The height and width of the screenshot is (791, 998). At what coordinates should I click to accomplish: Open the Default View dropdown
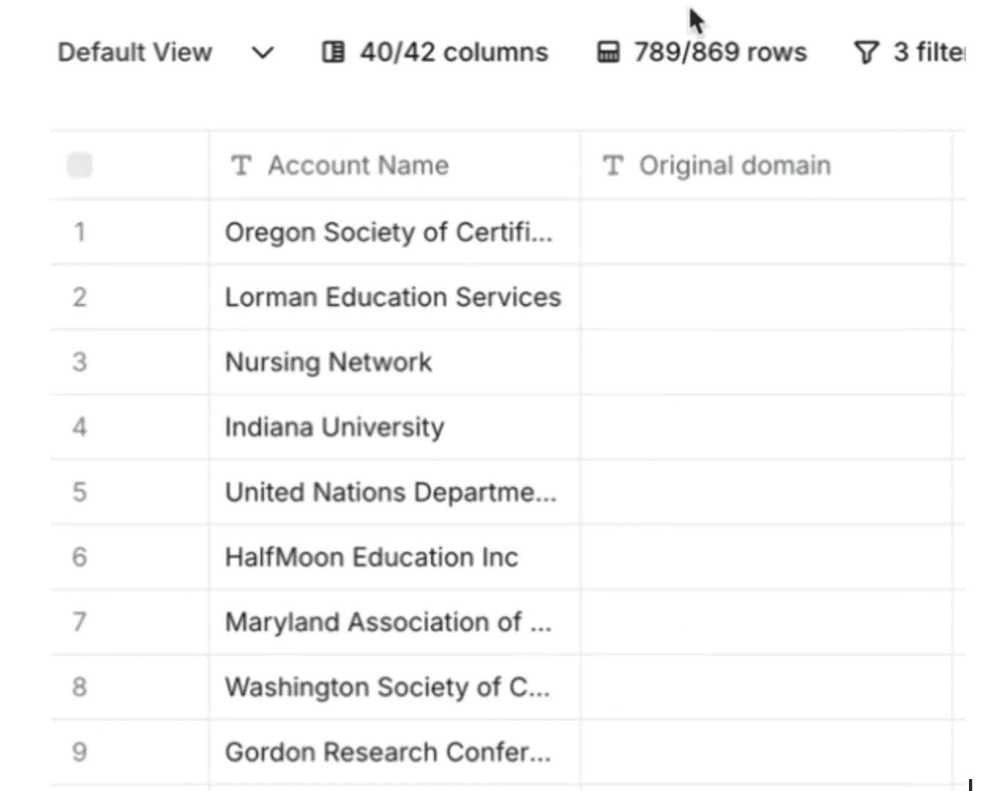click(135, 51)
